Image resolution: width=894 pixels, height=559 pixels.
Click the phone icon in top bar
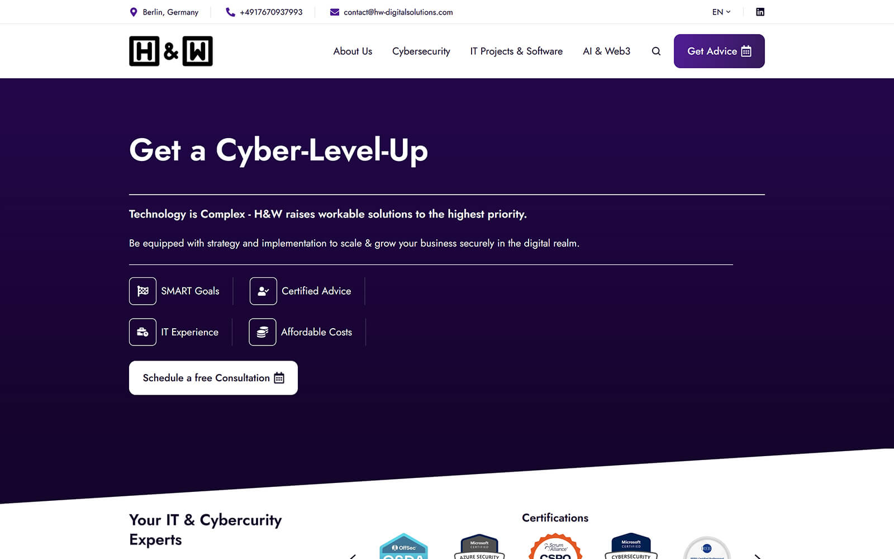click(x=230, y=12)
